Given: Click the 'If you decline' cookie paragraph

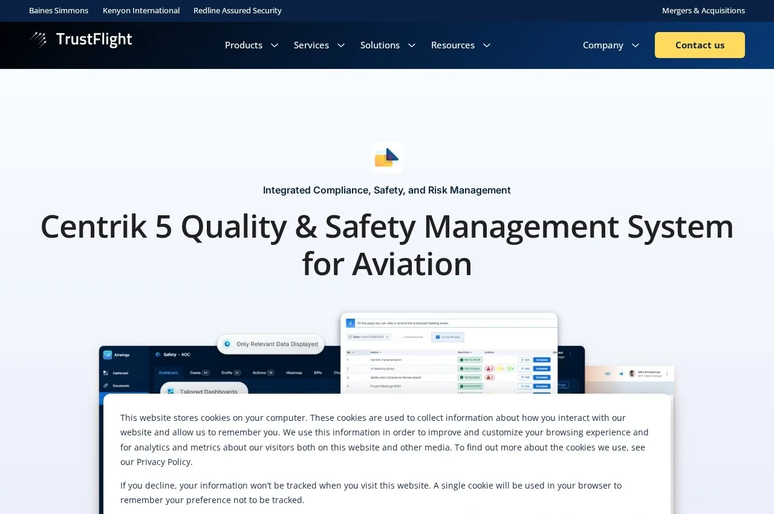Looking at the screenshot, I should 371,493.
